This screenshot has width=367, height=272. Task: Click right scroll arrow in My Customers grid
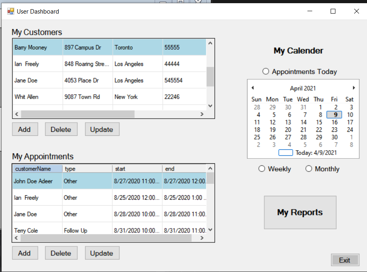[x=202, y=114]
